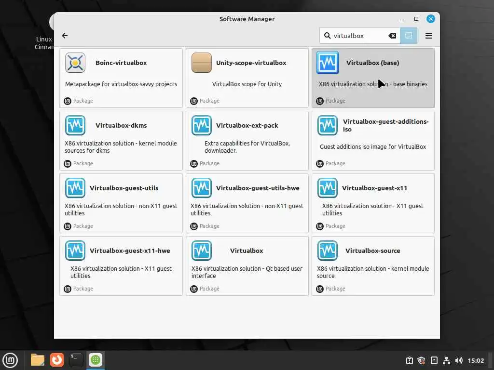Clear the virtualbox search text

click(x=392, y=36)
